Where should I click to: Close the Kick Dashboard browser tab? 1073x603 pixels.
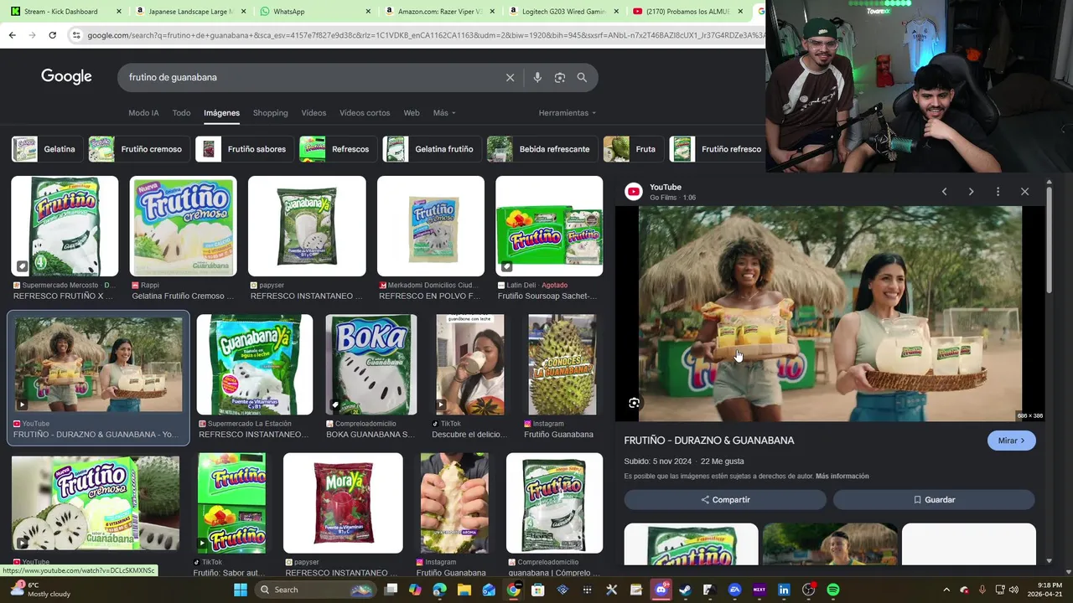[118, 12]
